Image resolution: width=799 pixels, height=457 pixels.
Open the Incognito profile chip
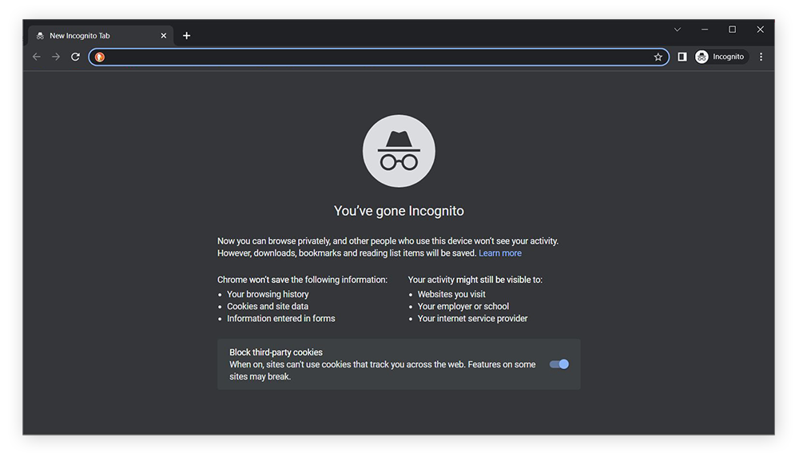coord(720,57)
